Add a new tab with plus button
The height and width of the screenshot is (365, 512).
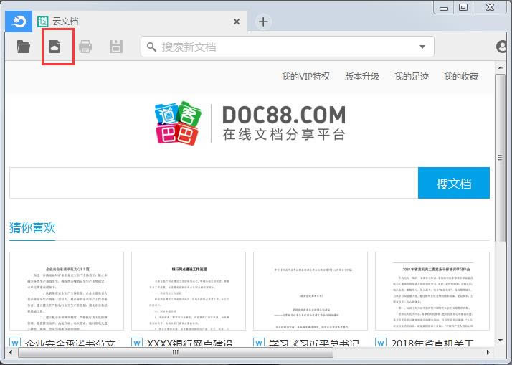(263, 22)
